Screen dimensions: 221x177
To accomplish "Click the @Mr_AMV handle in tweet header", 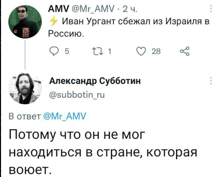I will [x=93, y=9].
